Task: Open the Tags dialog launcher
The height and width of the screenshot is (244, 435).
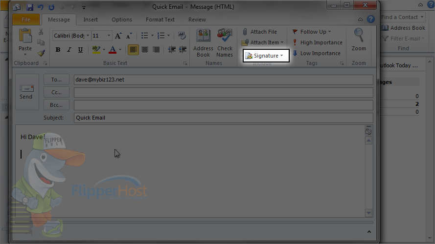Action: [x=342, y=63]
